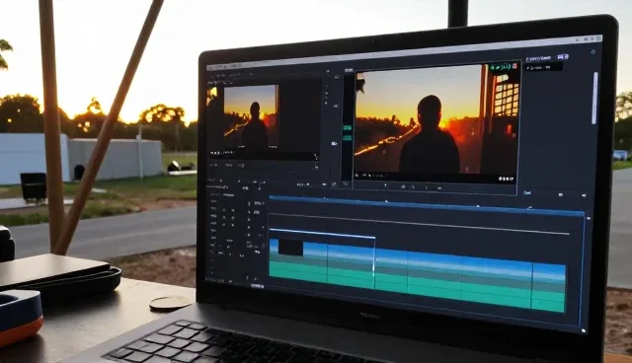Select the upper green audio meter block

point(347,128)
